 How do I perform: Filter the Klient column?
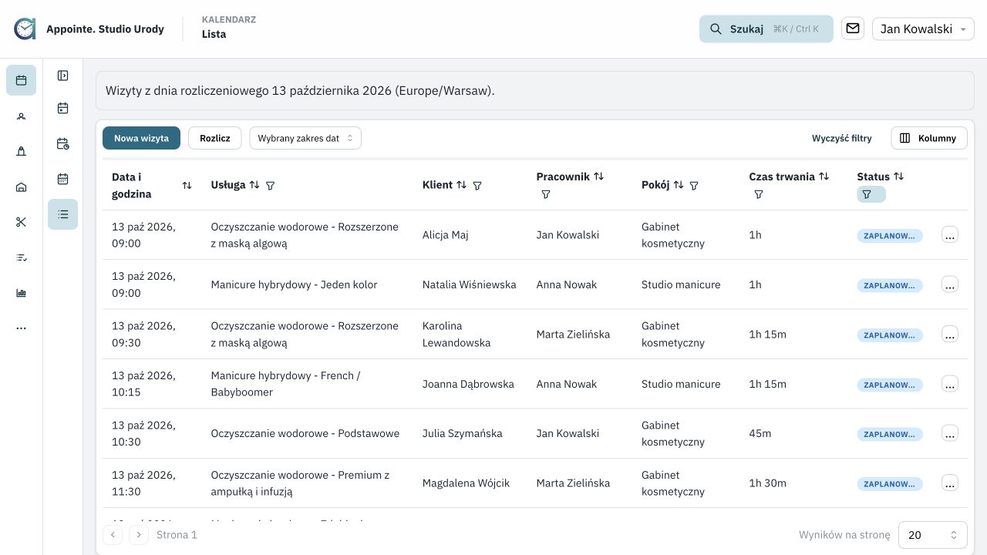coord(477,186)
